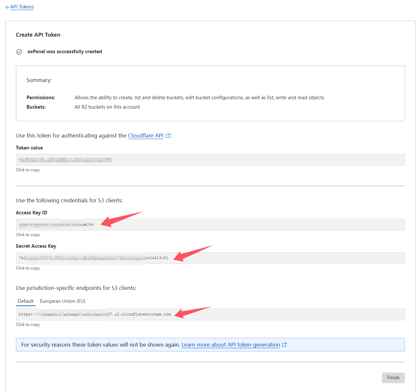Image resolution: width=418 pixels, height=391 pixels.
Task: Click external-link icon next to Cloudflare API
Action: pos(168,136)
